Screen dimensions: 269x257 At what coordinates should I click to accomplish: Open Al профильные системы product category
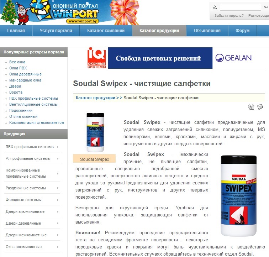28,158
